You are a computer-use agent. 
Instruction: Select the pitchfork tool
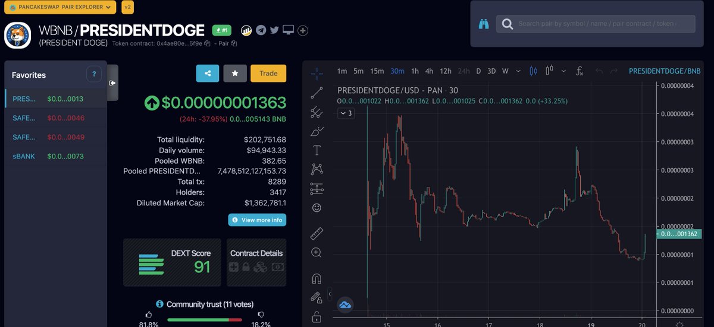317,112
